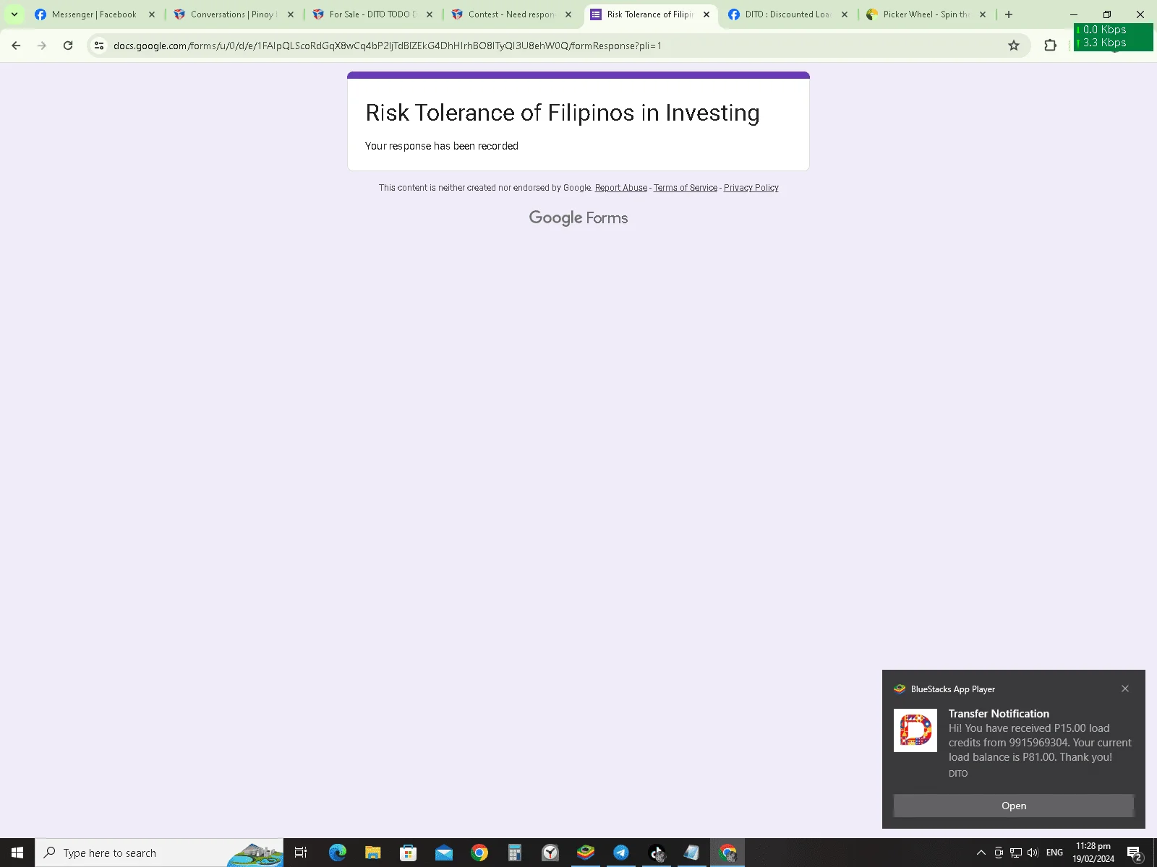Close the DITO : Discounted Load tab
The height and width of the screenshot is (867, 1157).
click(x=845, y=14)
